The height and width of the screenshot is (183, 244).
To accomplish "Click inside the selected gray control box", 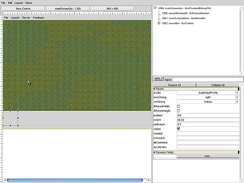I will coord(10,118).
